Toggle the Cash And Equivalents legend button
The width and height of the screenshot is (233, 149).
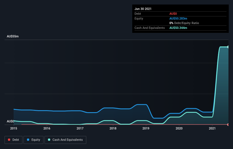pyautogui.click(x=65, y=140)
